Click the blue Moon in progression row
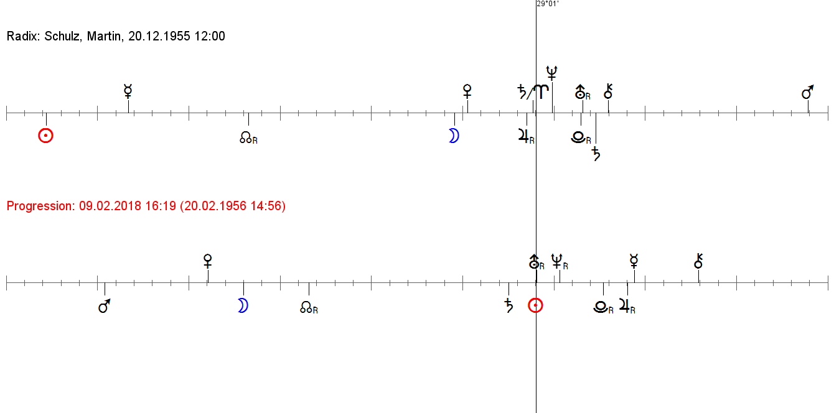834x413 pixels. (243, 305)
